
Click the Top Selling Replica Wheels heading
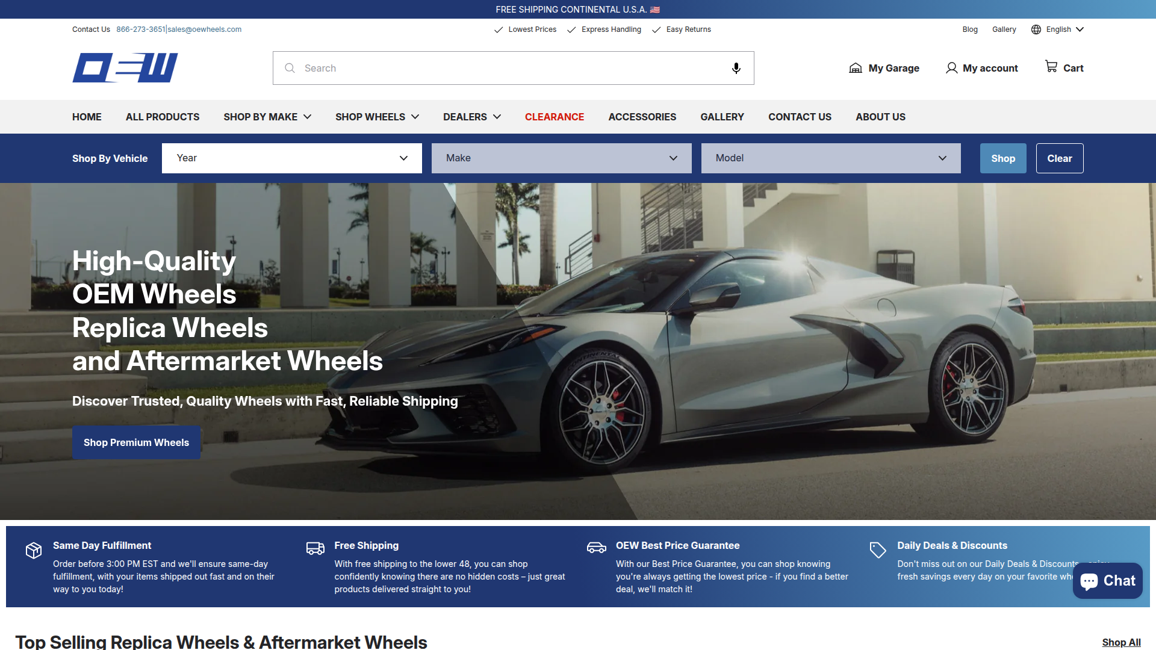coord(221,642)
